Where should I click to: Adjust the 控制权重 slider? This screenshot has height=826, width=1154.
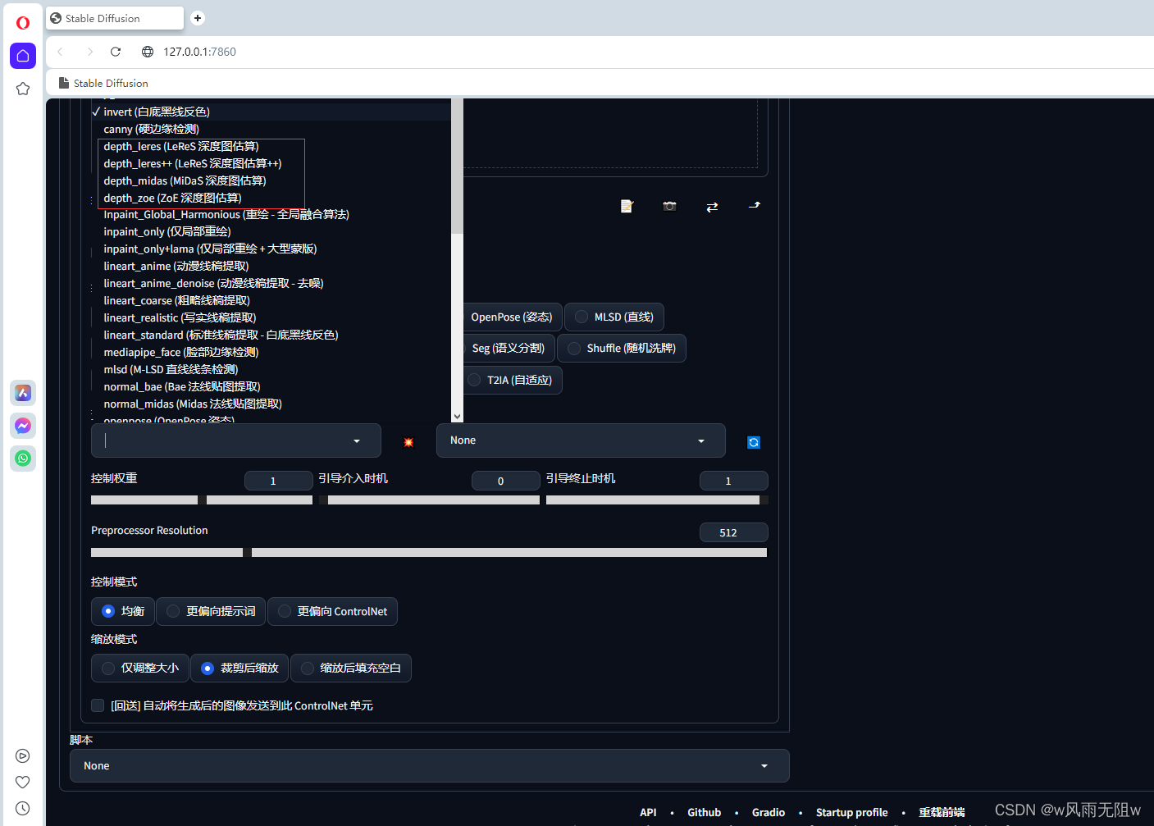point(202,500)
